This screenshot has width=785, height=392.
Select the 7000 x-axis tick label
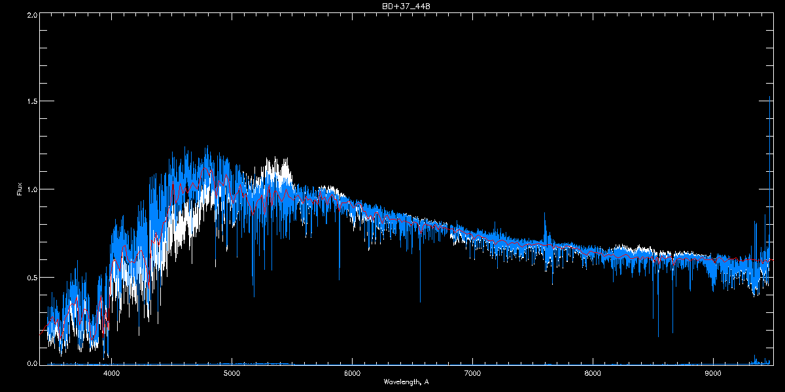tap(472, 374)
